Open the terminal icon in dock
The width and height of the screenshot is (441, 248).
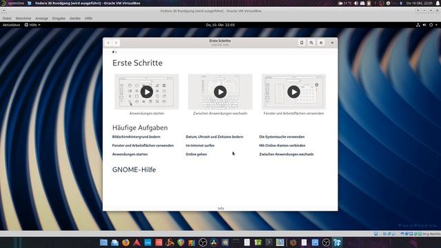coord(269,242)
